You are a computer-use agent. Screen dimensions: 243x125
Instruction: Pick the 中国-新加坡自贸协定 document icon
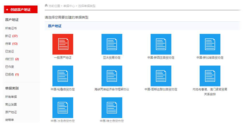210,44
